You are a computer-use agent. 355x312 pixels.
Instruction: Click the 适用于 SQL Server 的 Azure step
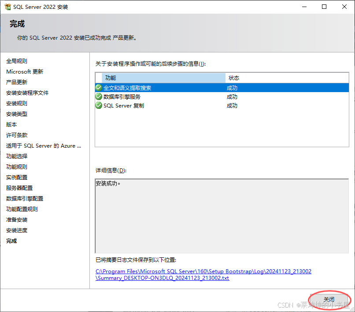point(44,146)
